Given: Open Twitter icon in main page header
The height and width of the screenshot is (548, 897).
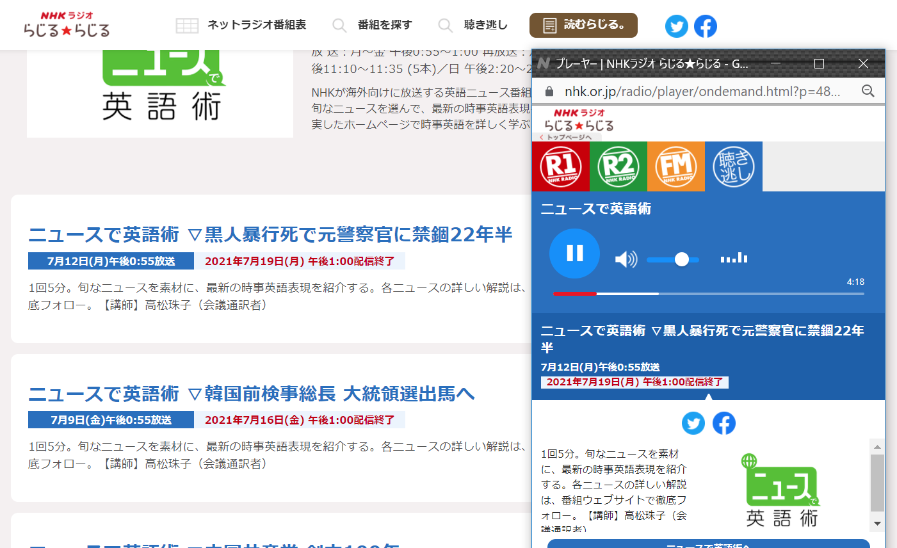Looking at the screenshot, I should [x=677, y=26].
